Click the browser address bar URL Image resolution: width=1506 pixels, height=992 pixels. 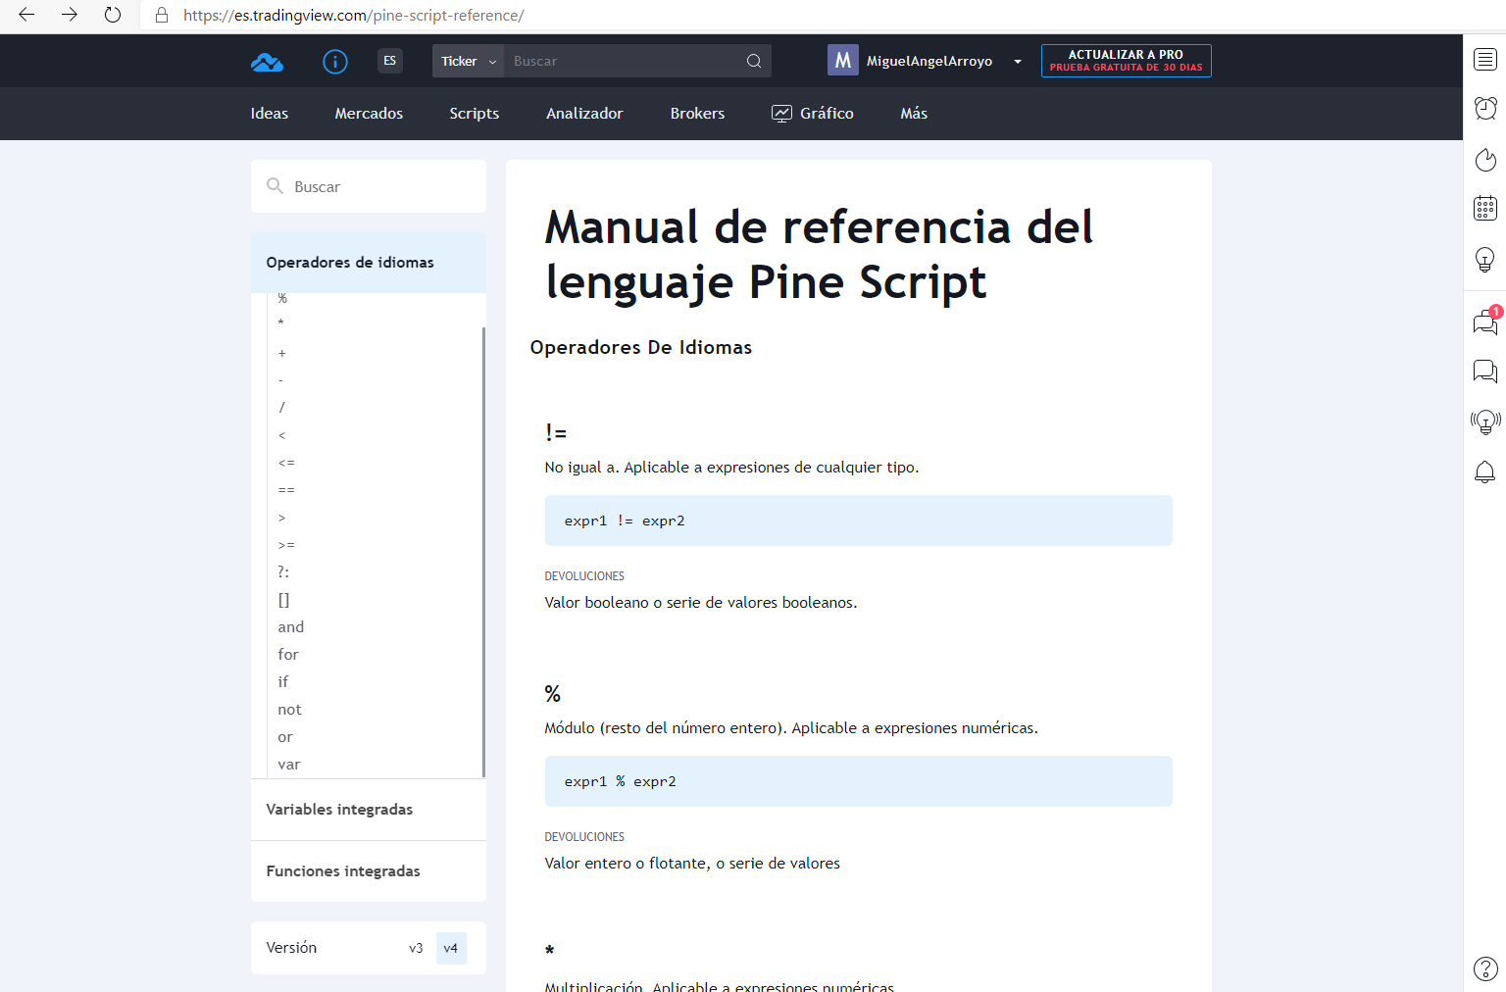tap(354, 16)
